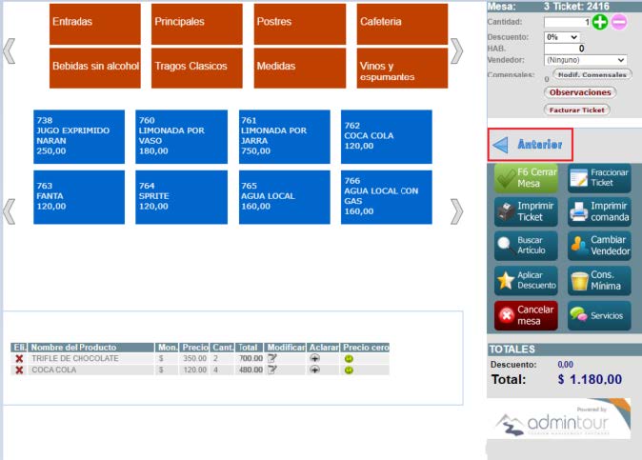This screenshot has width=642, height=460.
Task: Click the Observaciones button
Action: click(x=580, y=92)
